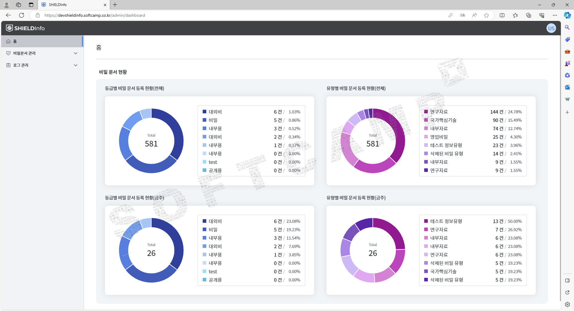Click the log icon beside 로그 관리
This screenshot has width=574, height=311.
[x=8, y=65]
